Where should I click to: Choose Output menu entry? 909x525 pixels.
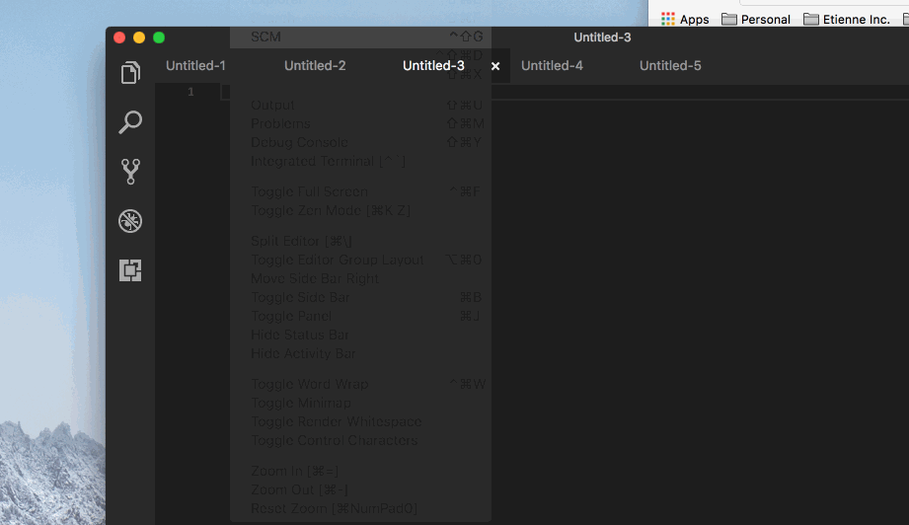pos(360,105)
